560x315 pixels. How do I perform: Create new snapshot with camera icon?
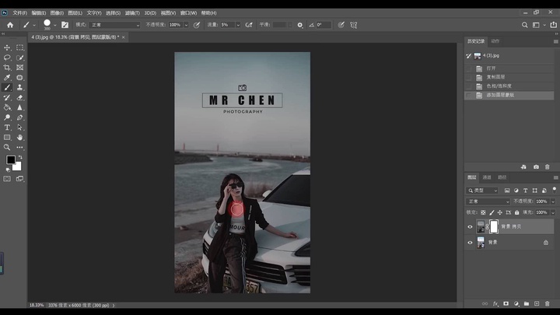[x=536, y=166]
